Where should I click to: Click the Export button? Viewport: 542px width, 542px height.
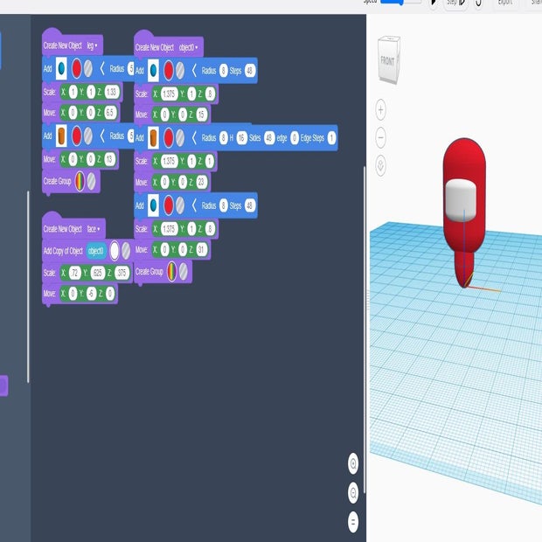tap(504, 3)
